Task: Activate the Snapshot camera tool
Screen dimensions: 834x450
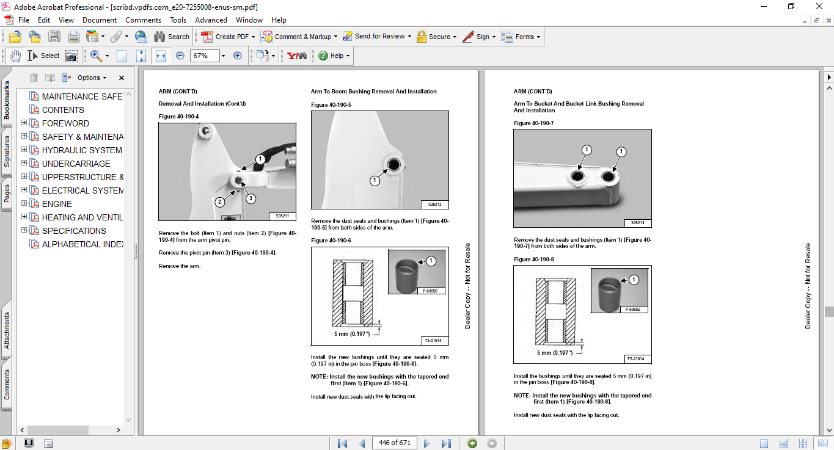Action: 71,56
